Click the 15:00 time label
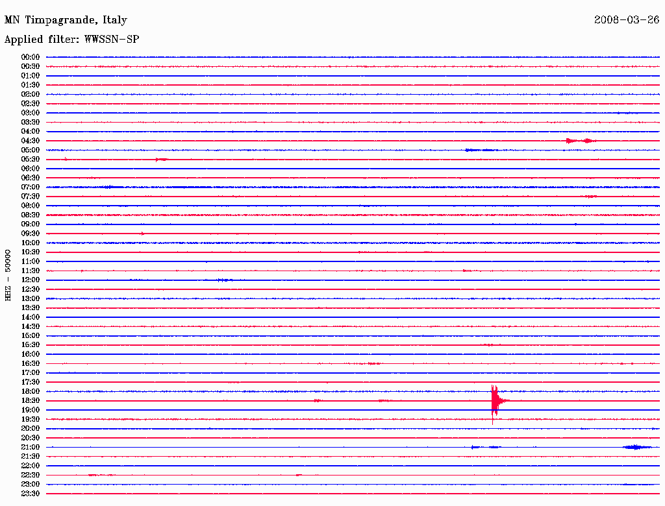Screen dimensions: 665x506 (x=31, y=335)
